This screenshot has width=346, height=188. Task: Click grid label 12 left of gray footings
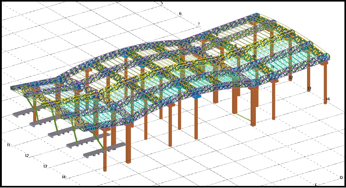point(27,156)
